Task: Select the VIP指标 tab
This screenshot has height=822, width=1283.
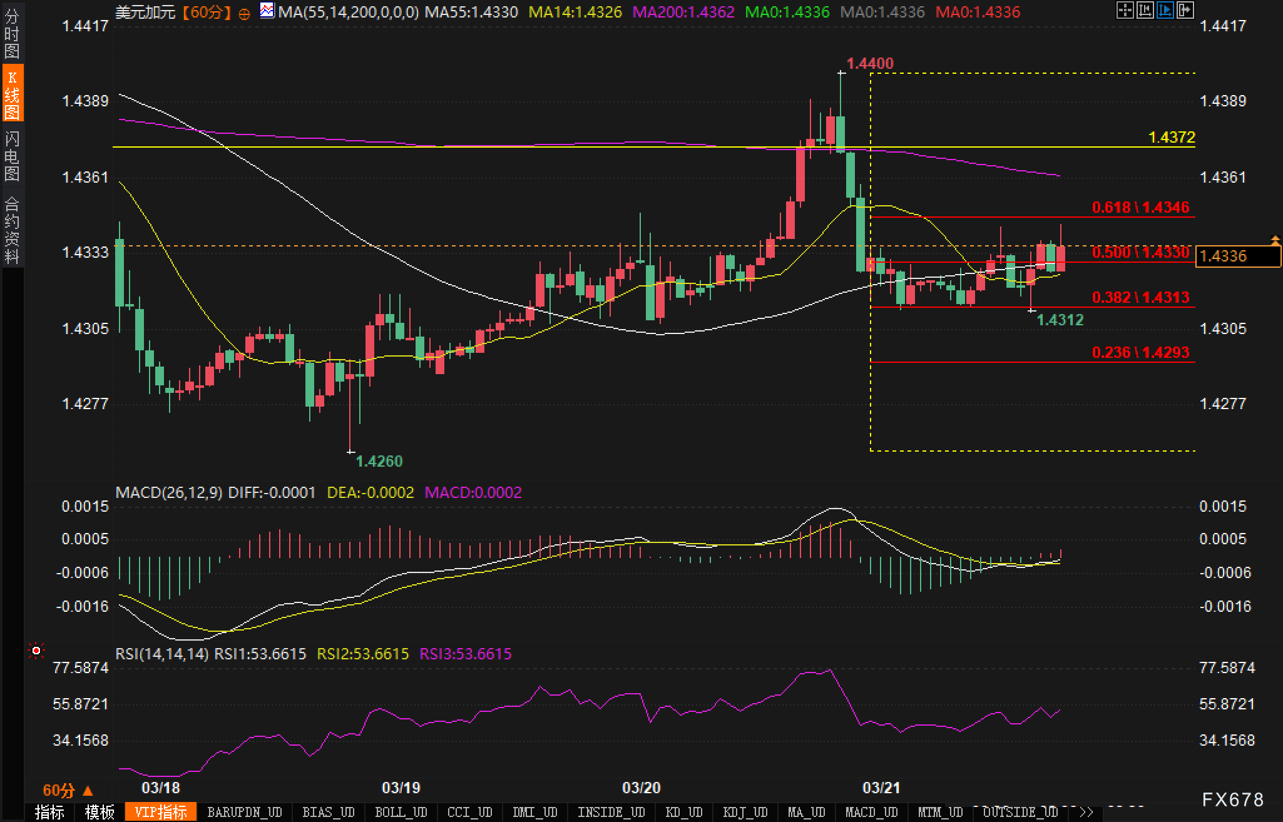Action: pyautogui.click(x=161, y=812)
